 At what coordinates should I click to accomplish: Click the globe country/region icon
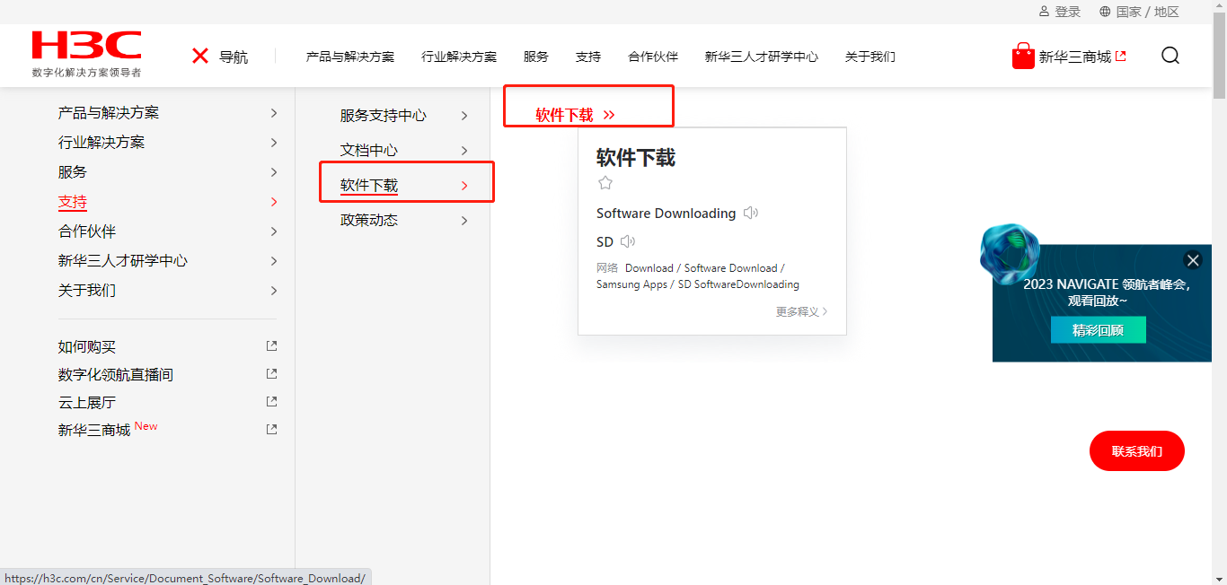point(1105,12)
